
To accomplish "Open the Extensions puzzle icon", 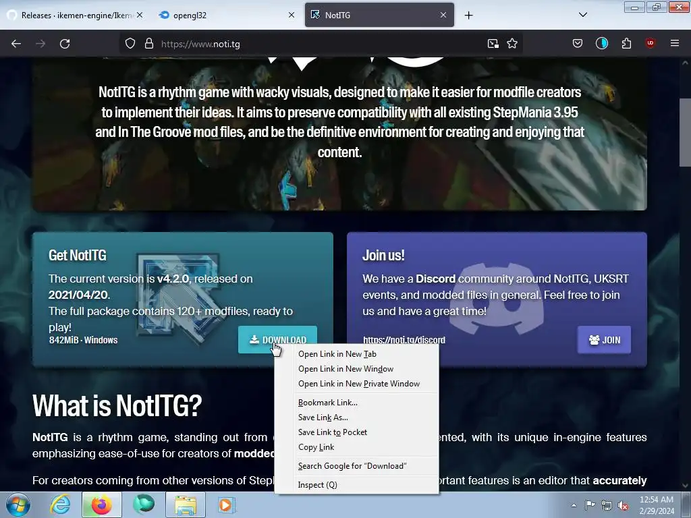I will [626, 44].
